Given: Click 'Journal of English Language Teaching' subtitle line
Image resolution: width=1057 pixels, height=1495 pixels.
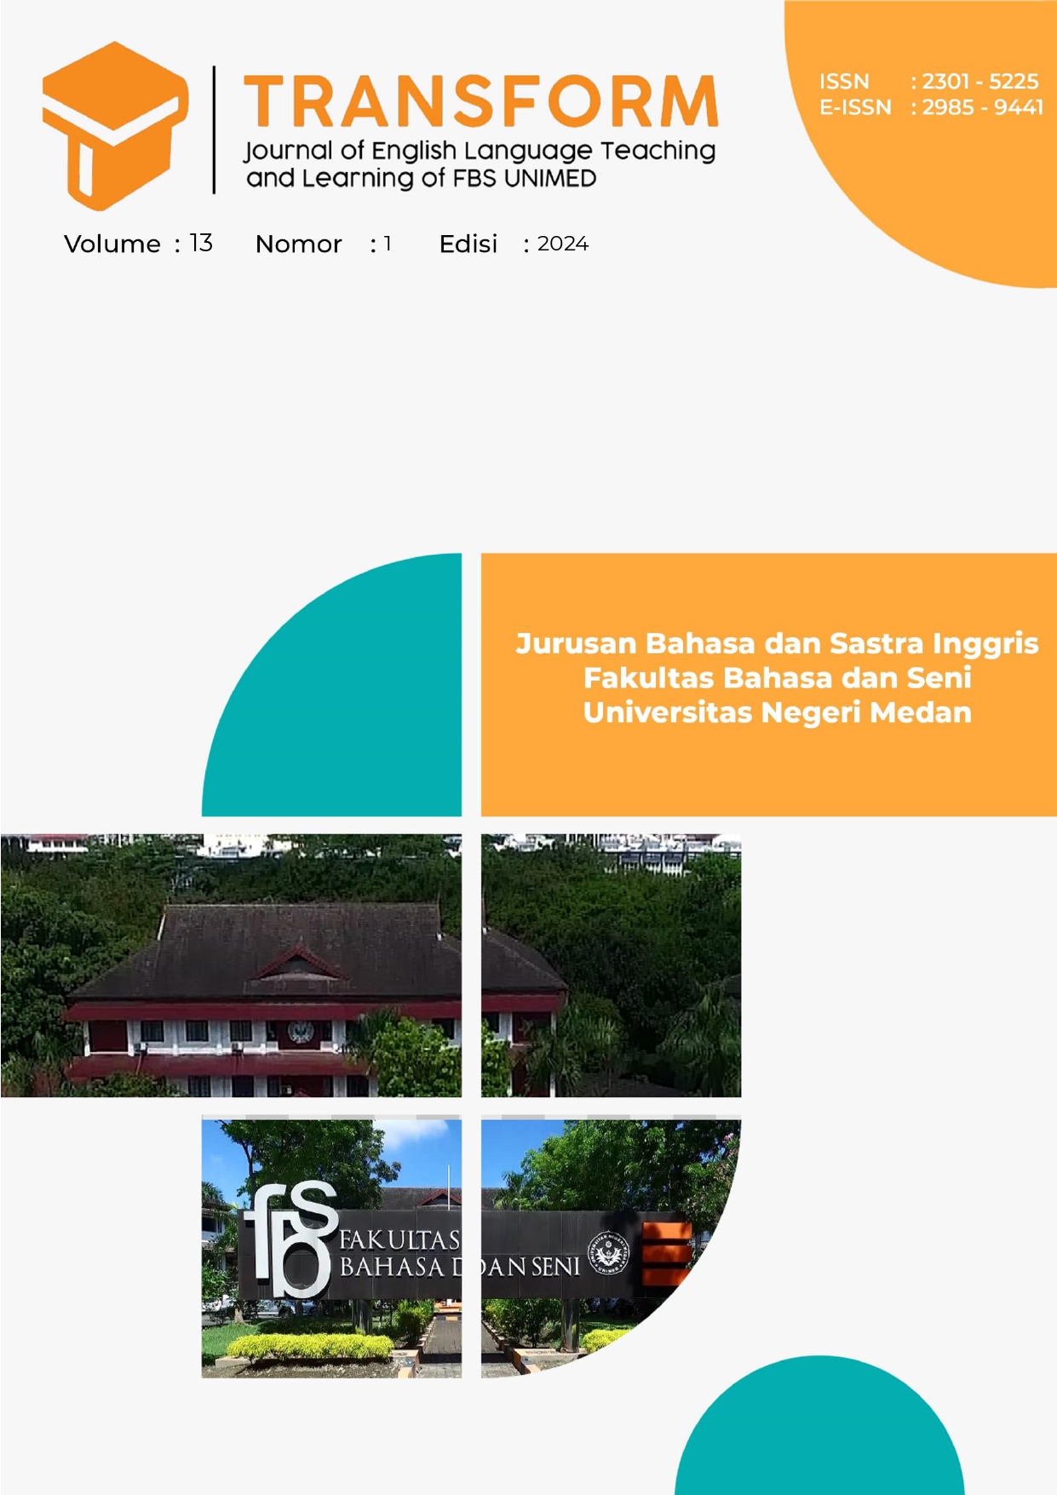Looking at the screenshot, I should [x=480, y=152].
